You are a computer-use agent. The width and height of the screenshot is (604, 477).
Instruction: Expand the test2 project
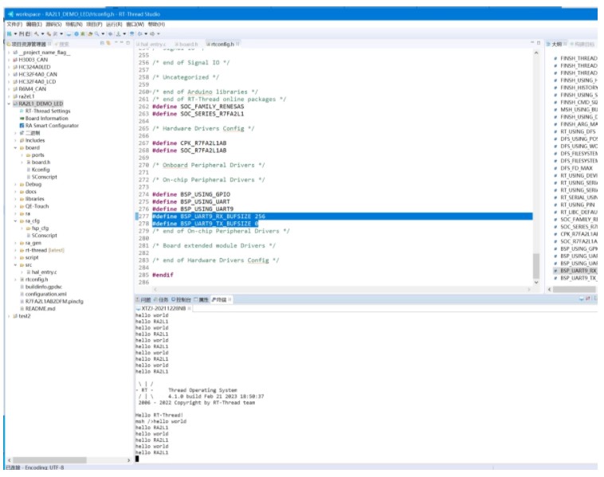9,316
